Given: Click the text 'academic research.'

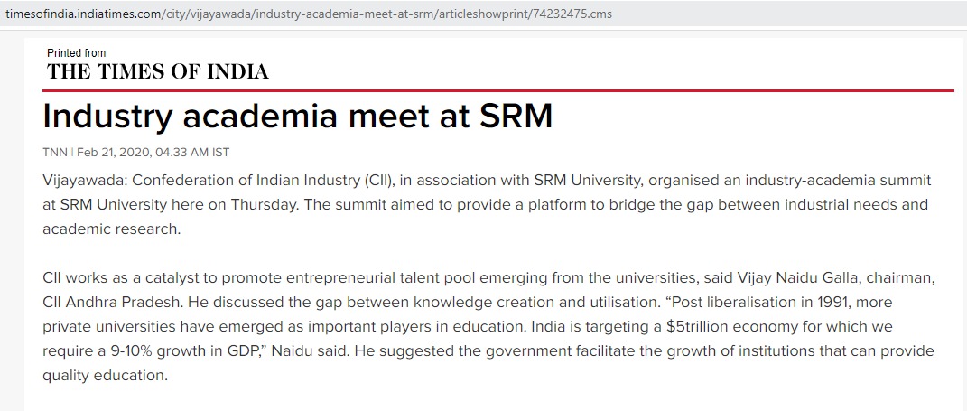Looking at the screenshot, I should pos(112,229).
